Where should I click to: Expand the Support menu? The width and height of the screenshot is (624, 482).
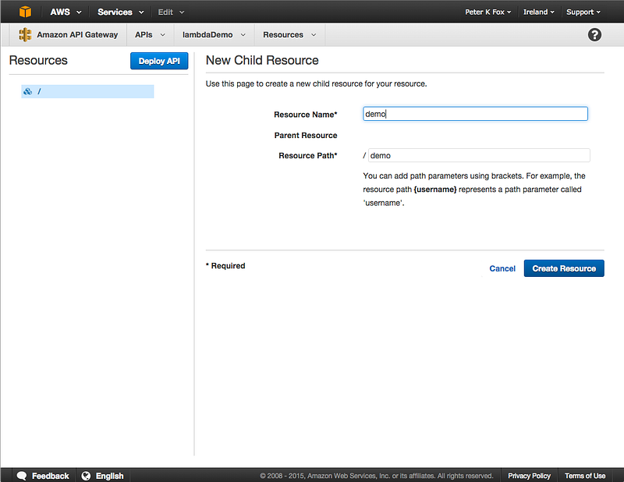click(x=583, y=12)
